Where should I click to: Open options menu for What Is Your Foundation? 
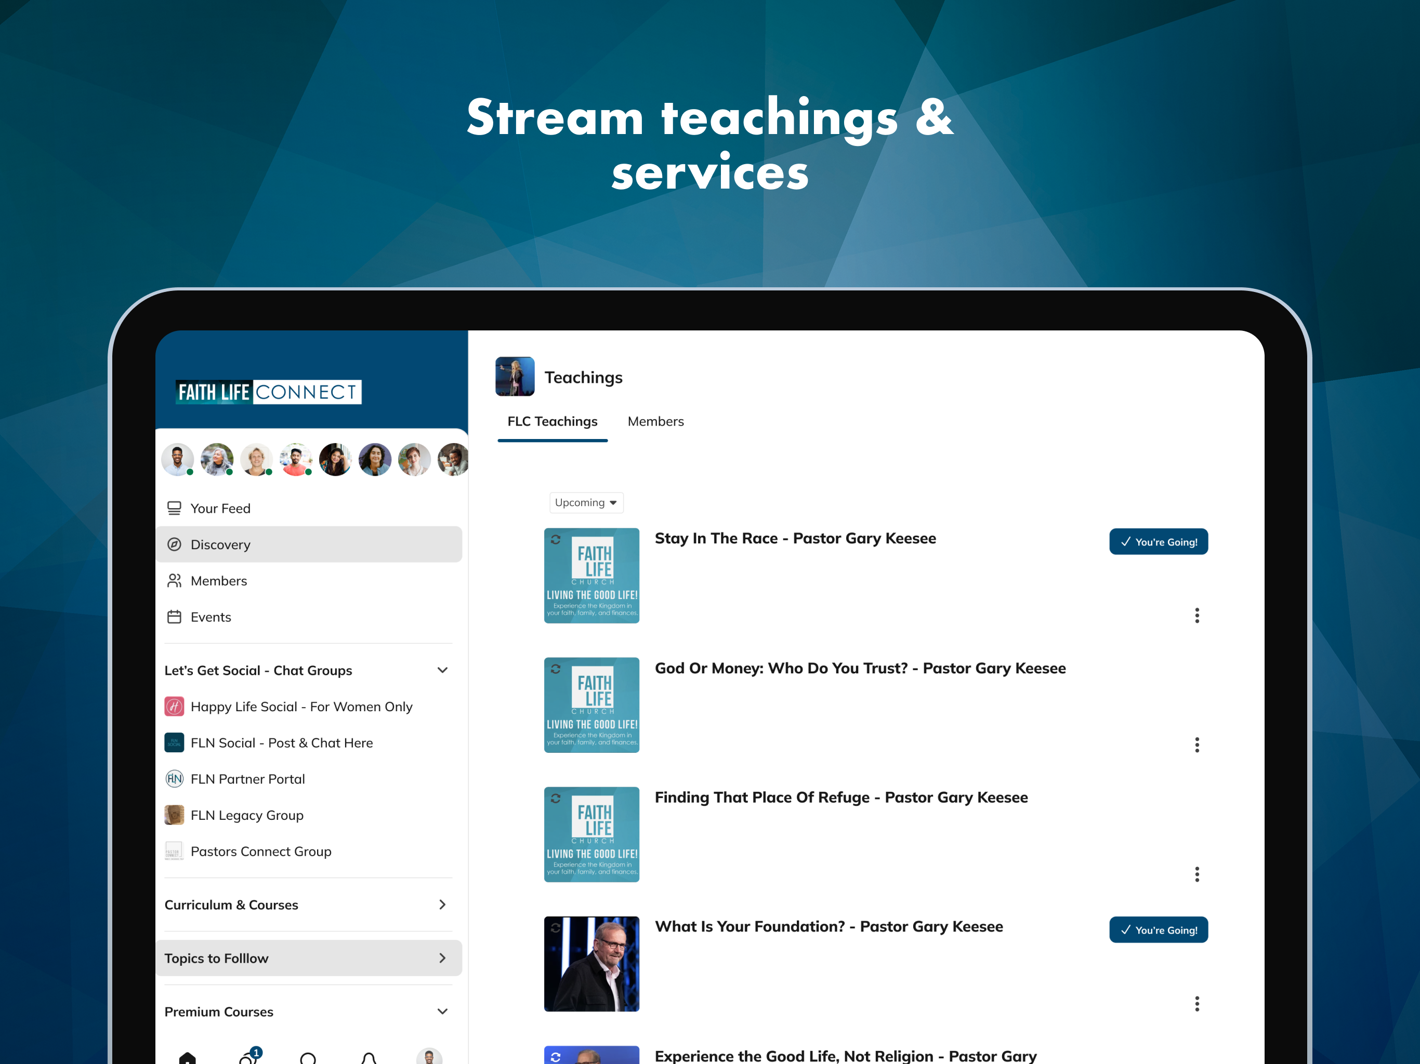click(x=1197, y=1004)
